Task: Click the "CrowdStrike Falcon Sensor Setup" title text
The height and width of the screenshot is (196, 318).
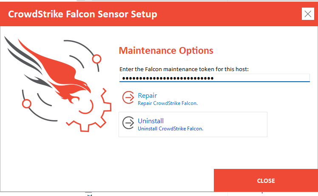Action: (82, 14)
